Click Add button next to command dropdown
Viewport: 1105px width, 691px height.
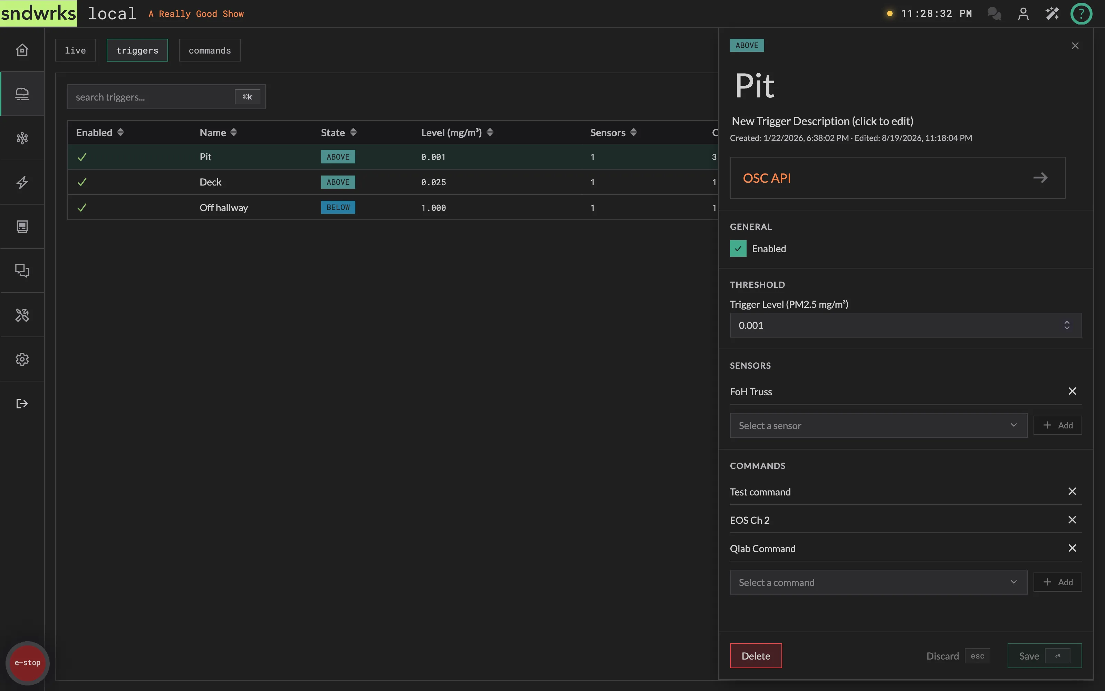1057,582
